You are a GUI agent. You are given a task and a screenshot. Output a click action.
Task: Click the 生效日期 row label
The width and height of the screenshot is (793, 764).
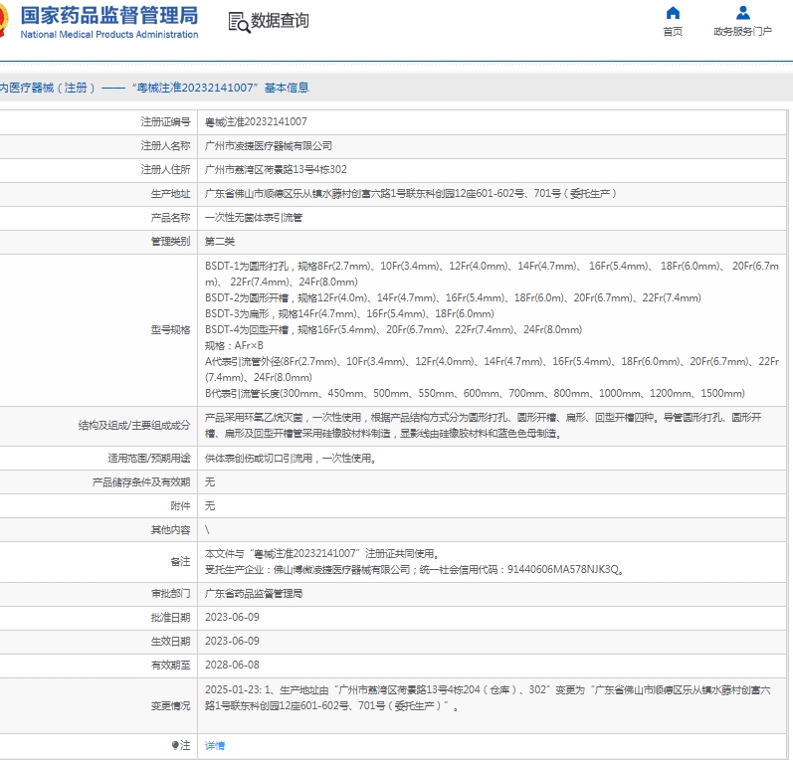point(170,641)
